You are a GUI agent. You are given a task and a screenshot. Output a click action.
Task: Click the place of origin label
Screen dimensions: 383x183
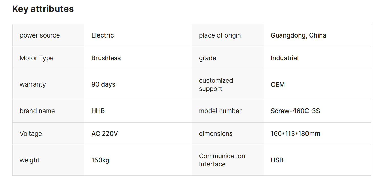click(x=220, y=35)
